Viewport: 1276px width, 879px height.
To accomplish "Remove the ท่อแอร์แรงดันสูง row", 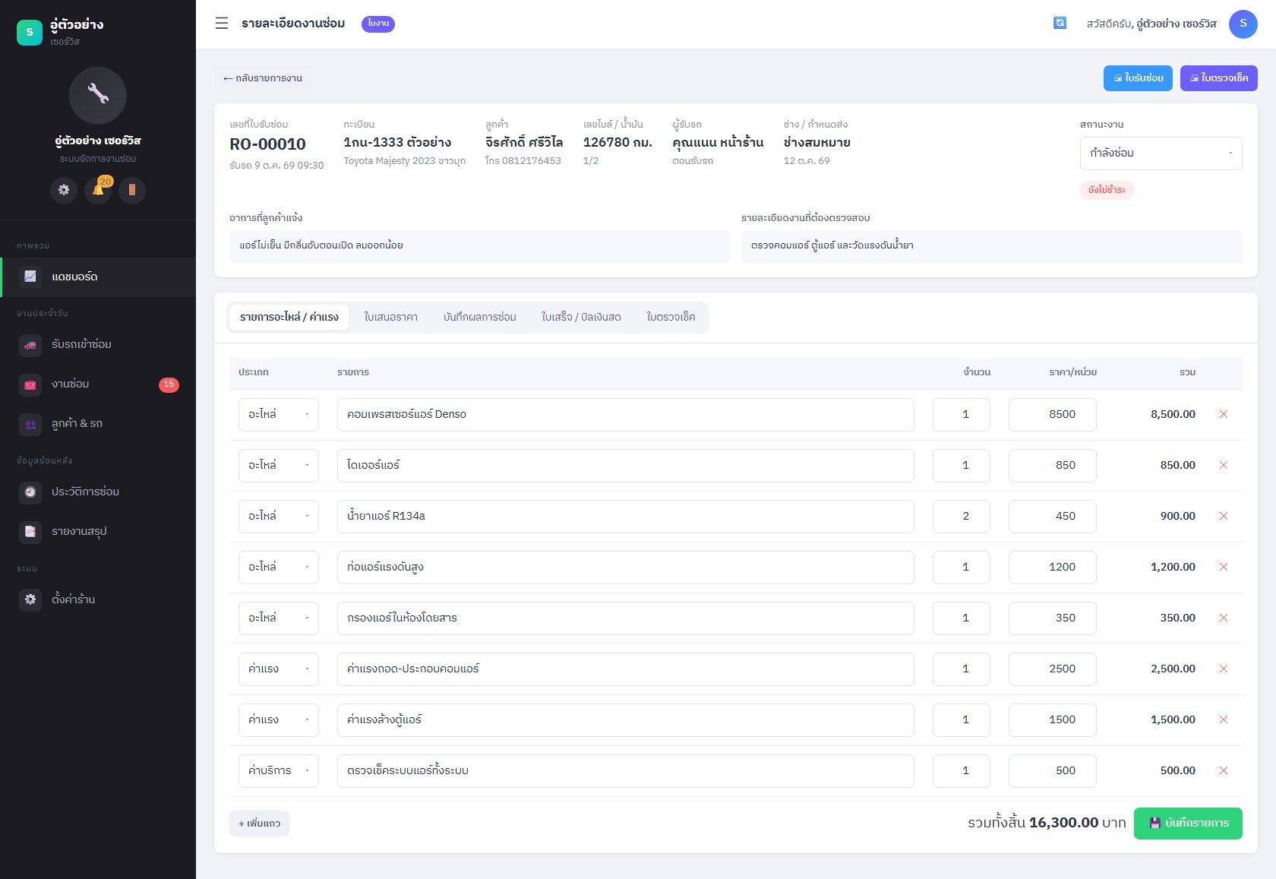I will pyautogui.click(x=1223, y=568).
